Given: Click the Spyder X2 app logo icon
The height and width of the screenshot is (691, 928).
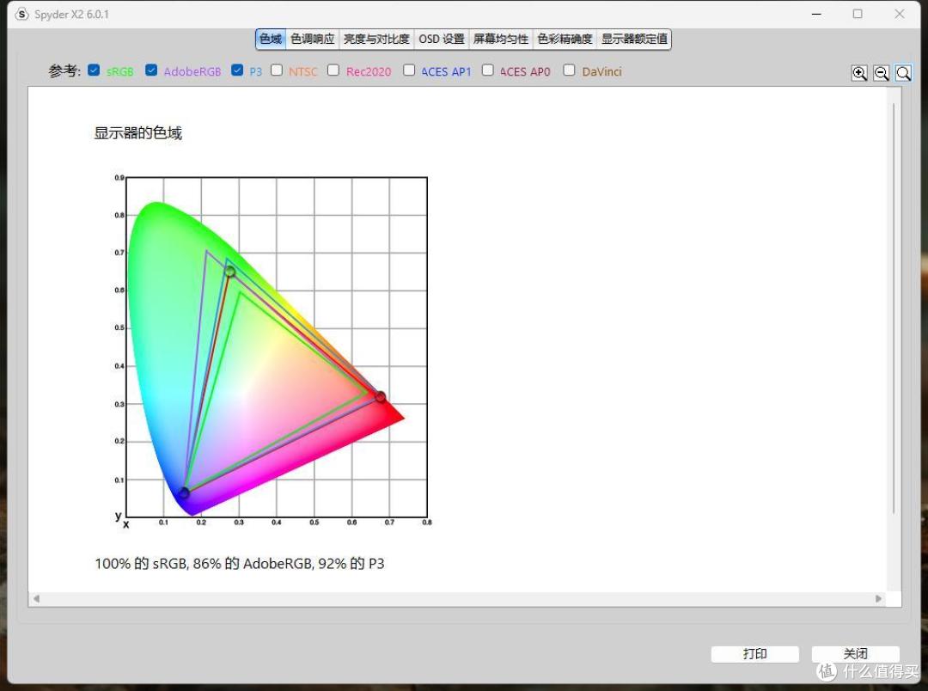Looking at the screenshot, I should click(21, 15).
